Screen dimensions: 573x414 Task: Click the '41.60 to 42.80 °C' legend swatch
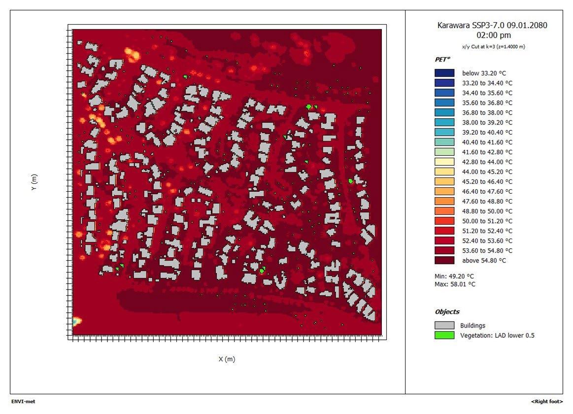[x=444, y=152]
